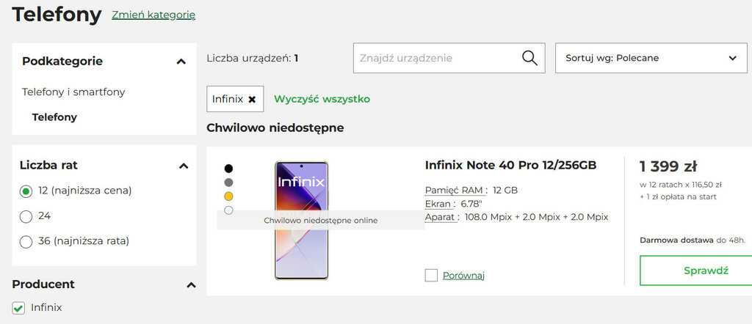Select 36 installments lowest rate option
Image resolution: width=752 pixels, height=324 pixels.
[26, 241]
